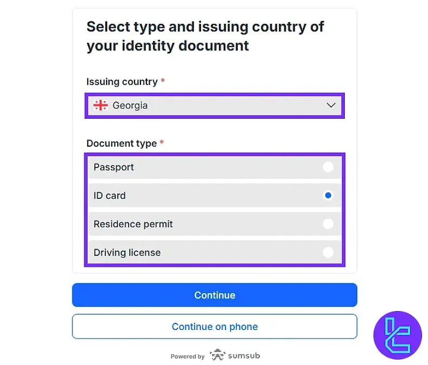Select the Passport radio button
Screen dimensions: 428x365
(328, 167)
